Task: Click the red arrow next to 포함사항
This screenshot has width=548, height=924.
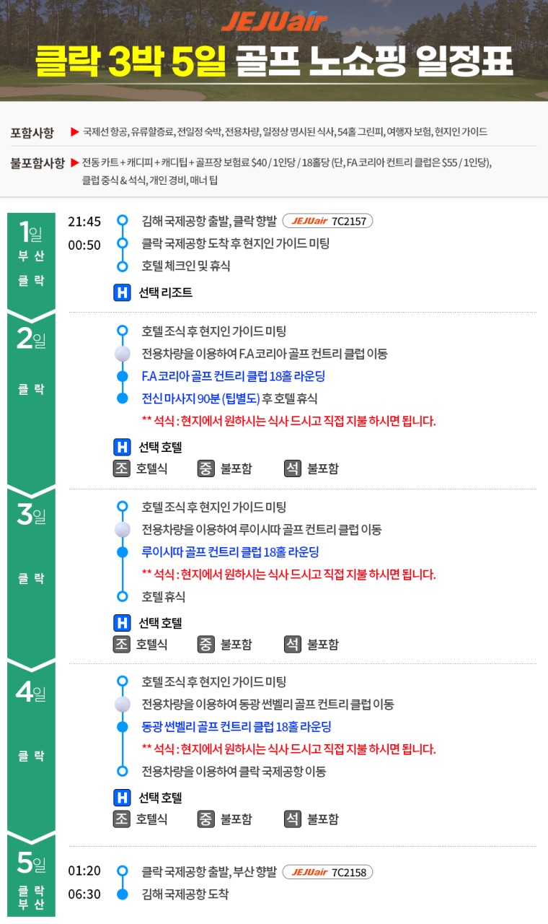Action: (74, 132)
